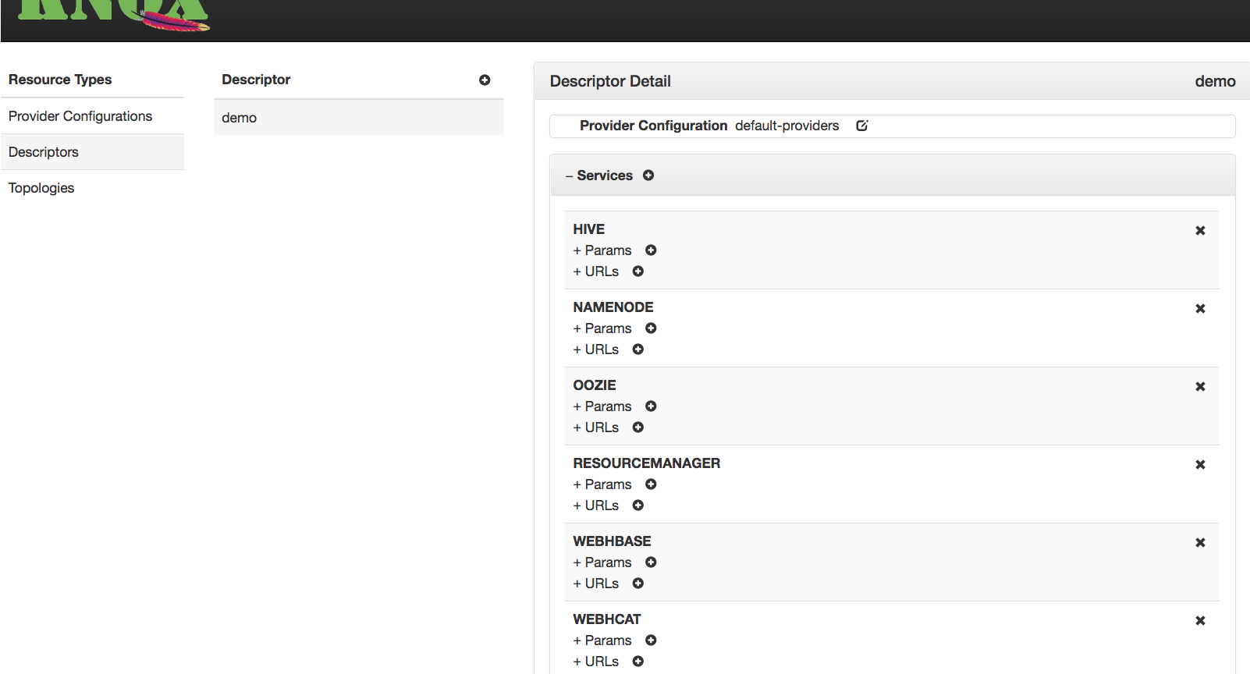Image resolution: width=1250 pixels, height=674 pixels.
Task: Expand Params under HIVE
Action: (602, 250)
